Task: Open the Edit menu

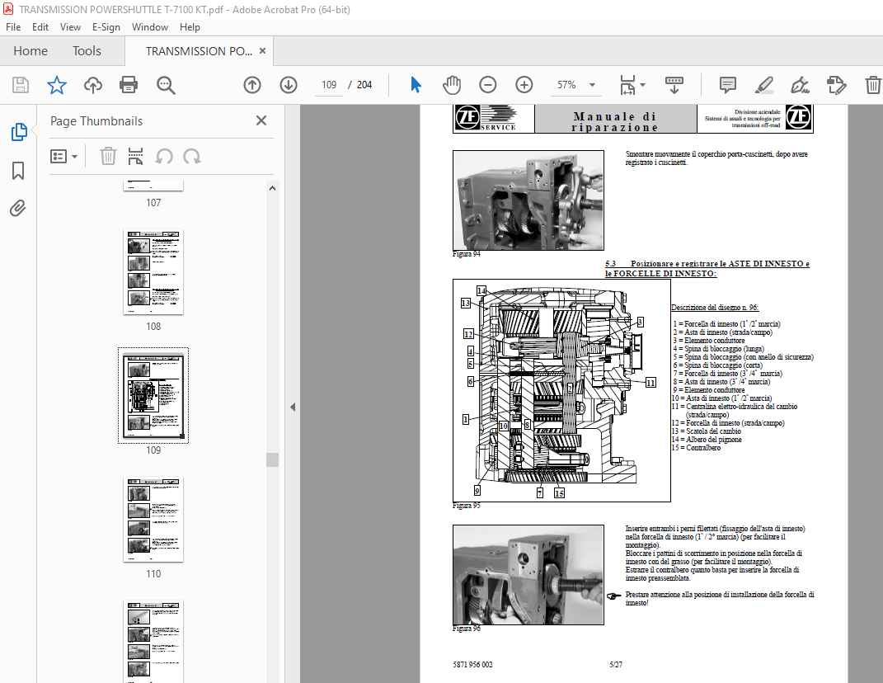Action: [x=40, y=27]
